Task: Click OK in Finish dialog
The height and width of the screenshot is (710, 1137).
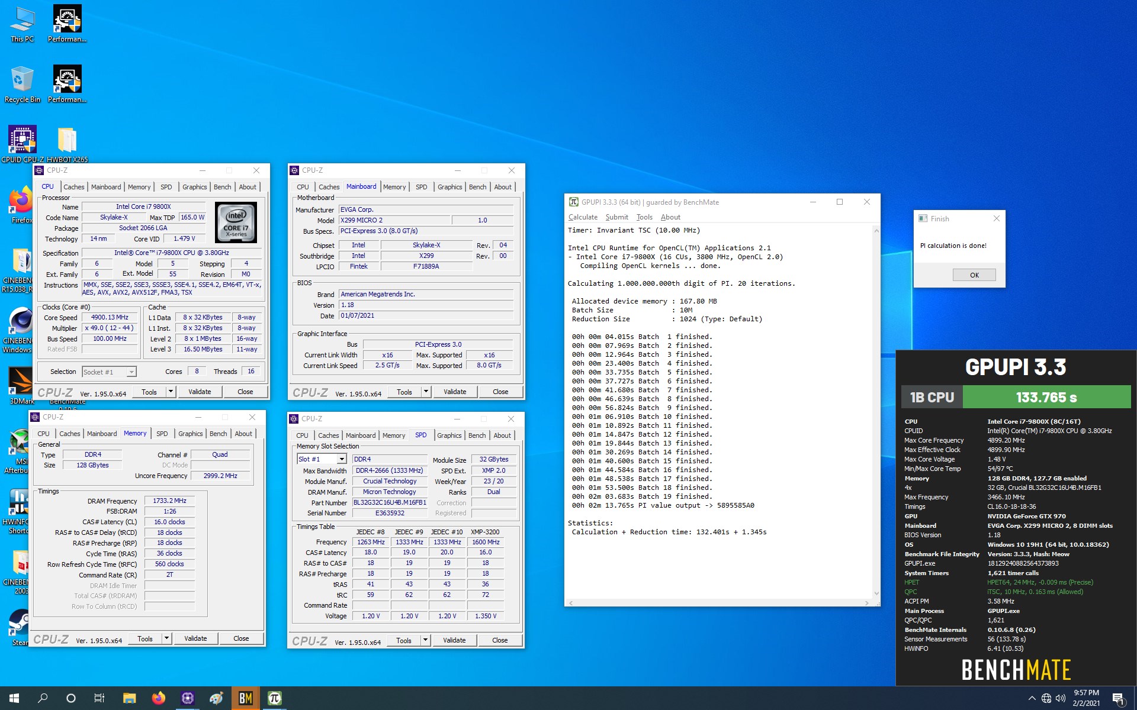Action: click(974, 275)
